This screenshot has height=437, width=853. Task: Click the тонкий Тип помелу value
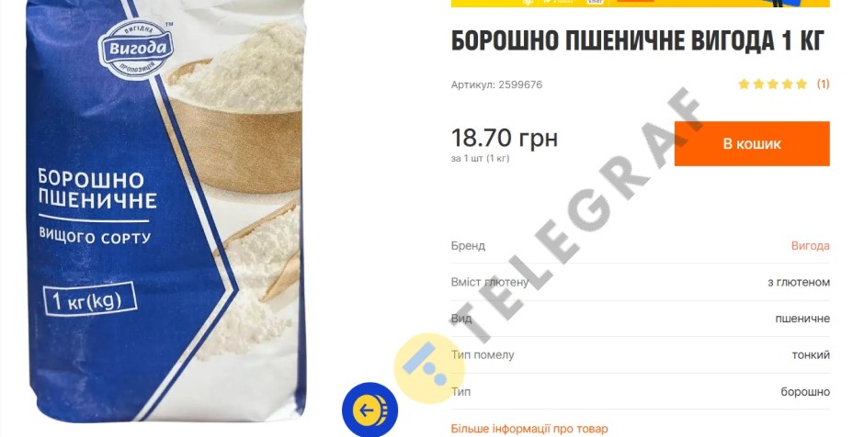pos(811,355)
